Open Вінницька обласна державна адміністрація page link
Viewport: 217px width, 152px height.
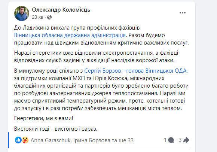(x=70, y=35)
